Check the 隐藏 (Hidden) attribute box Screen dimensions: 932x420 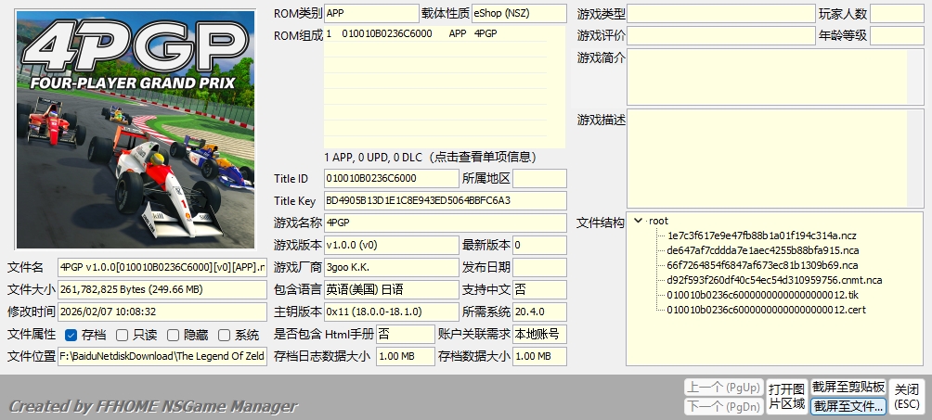[x=174, y=335]
